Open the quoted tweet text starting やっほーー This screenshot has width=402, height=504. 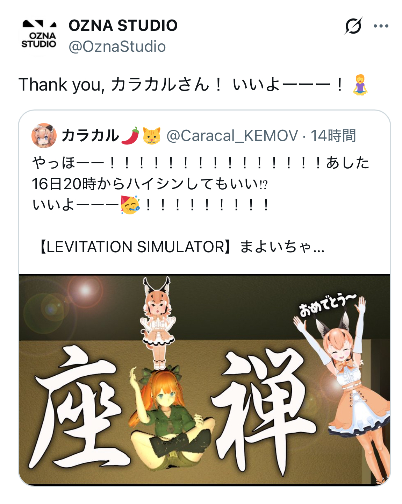(x=201, y=184)
